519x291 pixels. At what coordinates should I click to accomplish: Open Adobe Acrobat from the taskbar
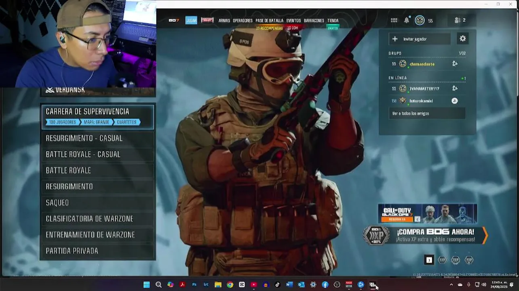coord(182,285)
